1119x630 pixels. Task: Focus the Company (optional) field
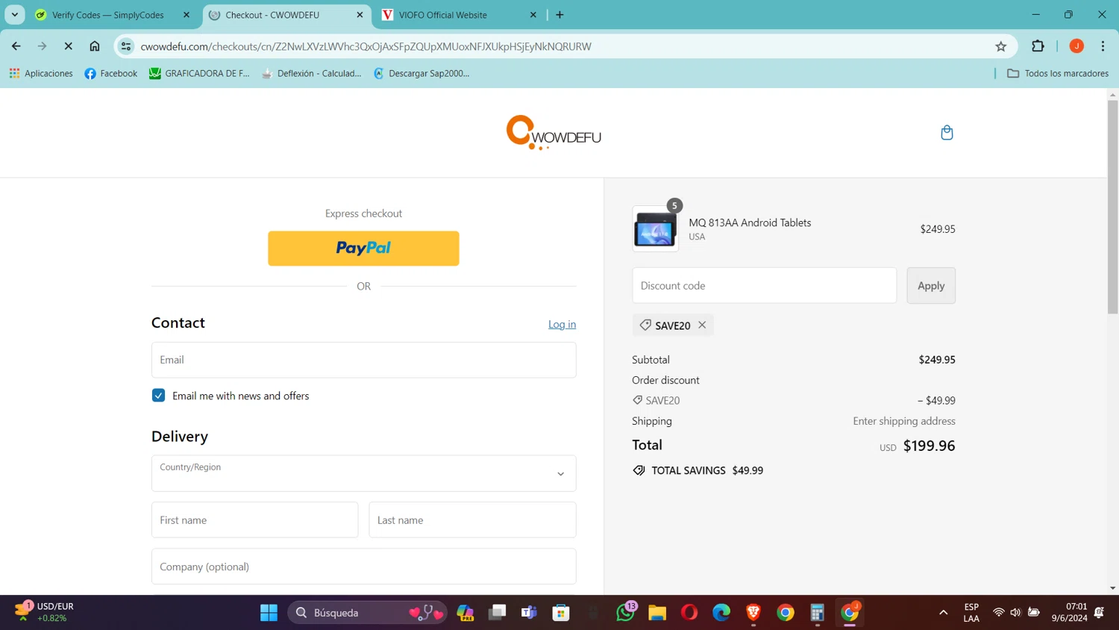pos(363,567)
